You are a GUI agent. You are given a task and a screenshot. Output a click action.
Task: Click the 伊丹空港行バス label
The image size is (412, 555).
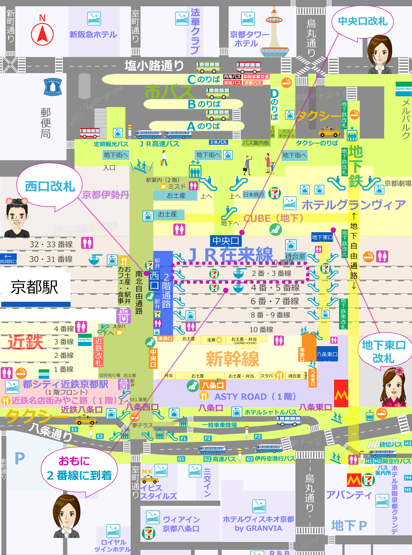(275, 458)
